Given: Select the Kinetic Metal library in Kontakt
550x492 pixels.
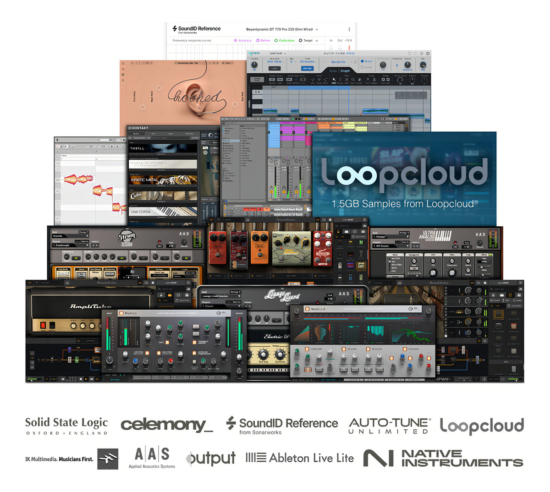Looking at the screenshot, I should click(x=163, y=180).
